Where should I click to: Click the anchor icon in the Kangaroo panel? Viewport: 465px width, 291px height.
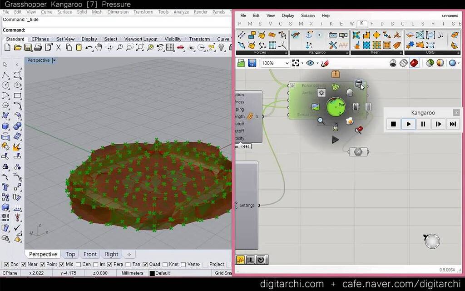pyautogui.click(x=309, y=35)
